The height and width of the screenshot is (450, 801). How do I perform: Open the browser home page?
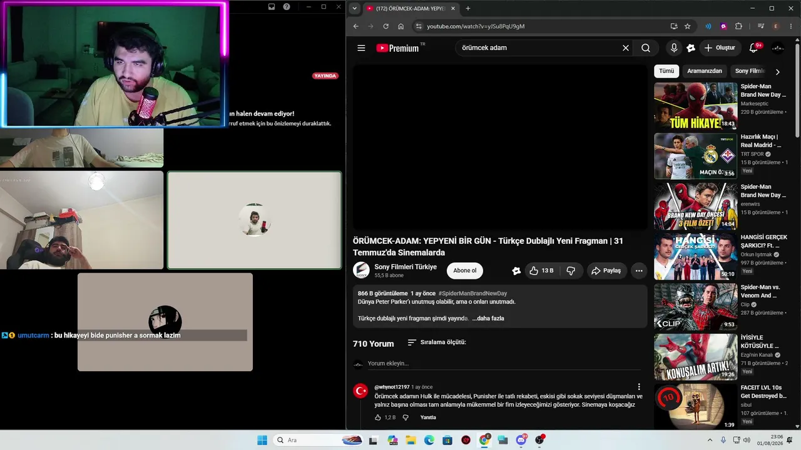(x=401, y=26)
